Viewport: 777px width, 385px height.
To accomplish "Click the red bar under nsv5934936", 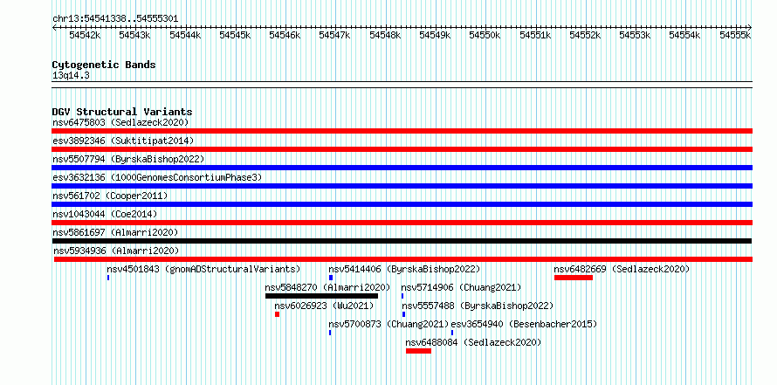I will pyautogui.click(x=402, y=259).
